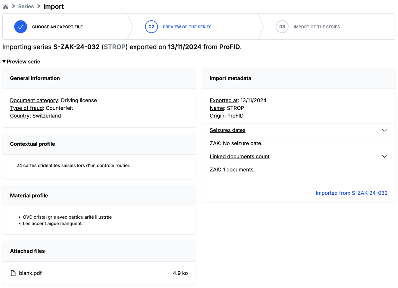Viewport: 398px width, 288px height.
Task: Click the Document category label
Action: tap(34, 100)
